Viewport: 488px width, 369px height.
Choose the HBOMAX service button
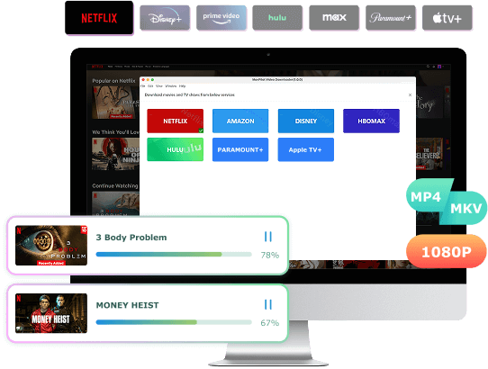pos(371,121)
